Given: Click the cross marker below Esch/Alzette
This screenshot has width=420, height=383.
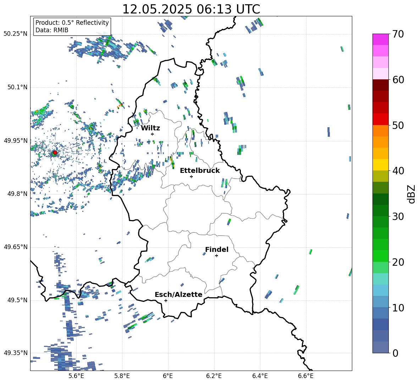Looking at the screenshot, I should (166, 300).
